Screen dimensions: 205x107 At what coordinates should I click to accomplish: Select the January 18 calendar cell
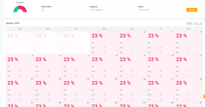coord(188,89)
